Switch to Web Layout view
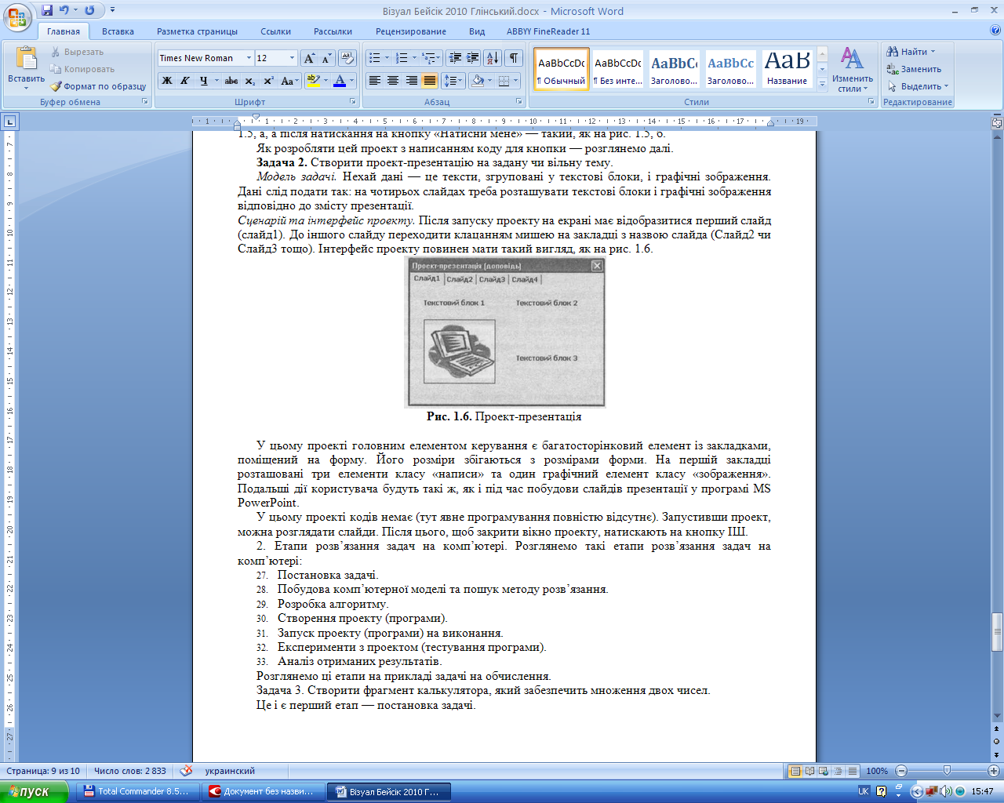1004x803 pixels. [x=824, y=771]
